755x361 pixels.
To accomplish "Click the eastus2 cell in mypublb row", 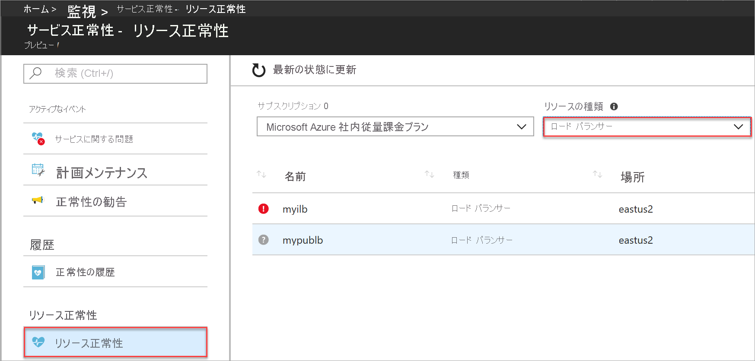I will tap(636, 240).
